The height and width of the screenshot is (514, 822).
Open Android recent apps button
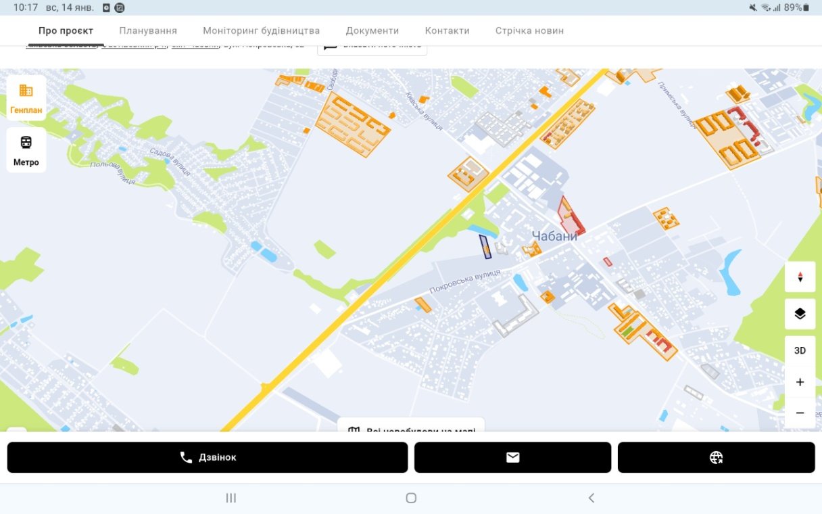pyautogui.click(x=231, y=498)
